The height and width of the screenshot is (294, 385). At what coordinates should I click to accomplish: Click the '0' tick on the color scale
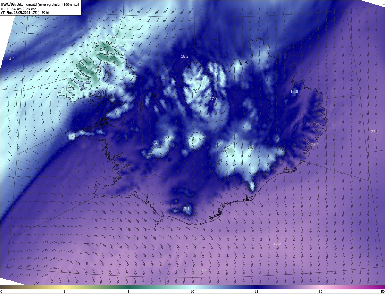click(x=1, y=292)
